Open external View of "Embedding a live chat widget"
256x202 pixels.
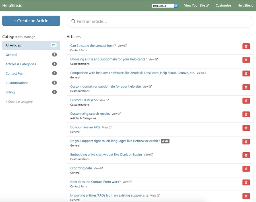[148, 154]
